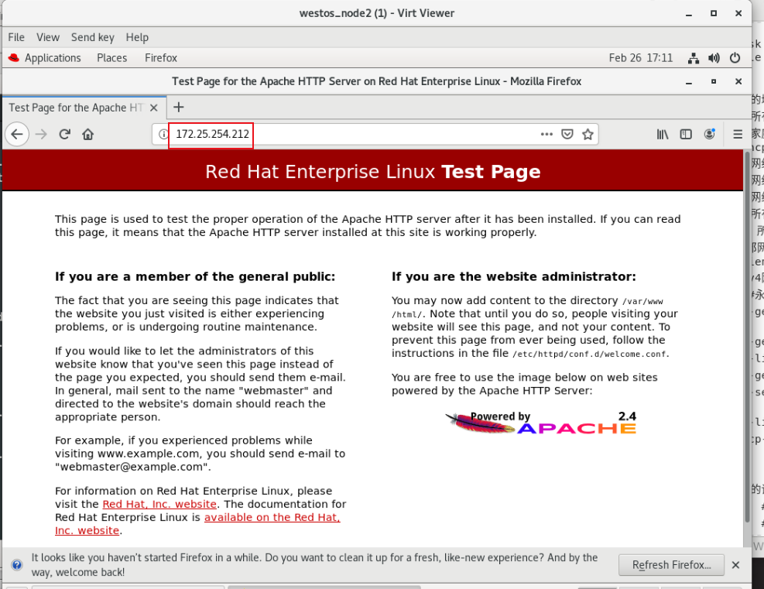The width and height of the screenshot is (764, 589).
Task: Dismiss the Firefox refresh notification bar
Action: pyautogui.click(x=735, y=565)
